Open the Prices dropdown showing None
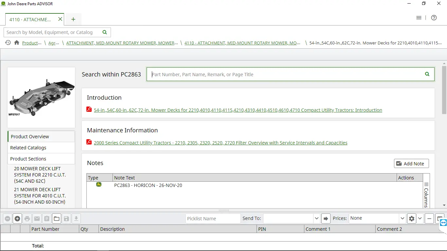This screenshot has height=251, width=447. [x=376, y=218]
